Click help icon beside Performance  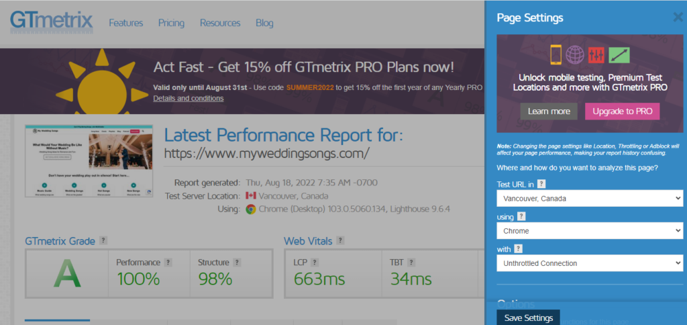168,263
